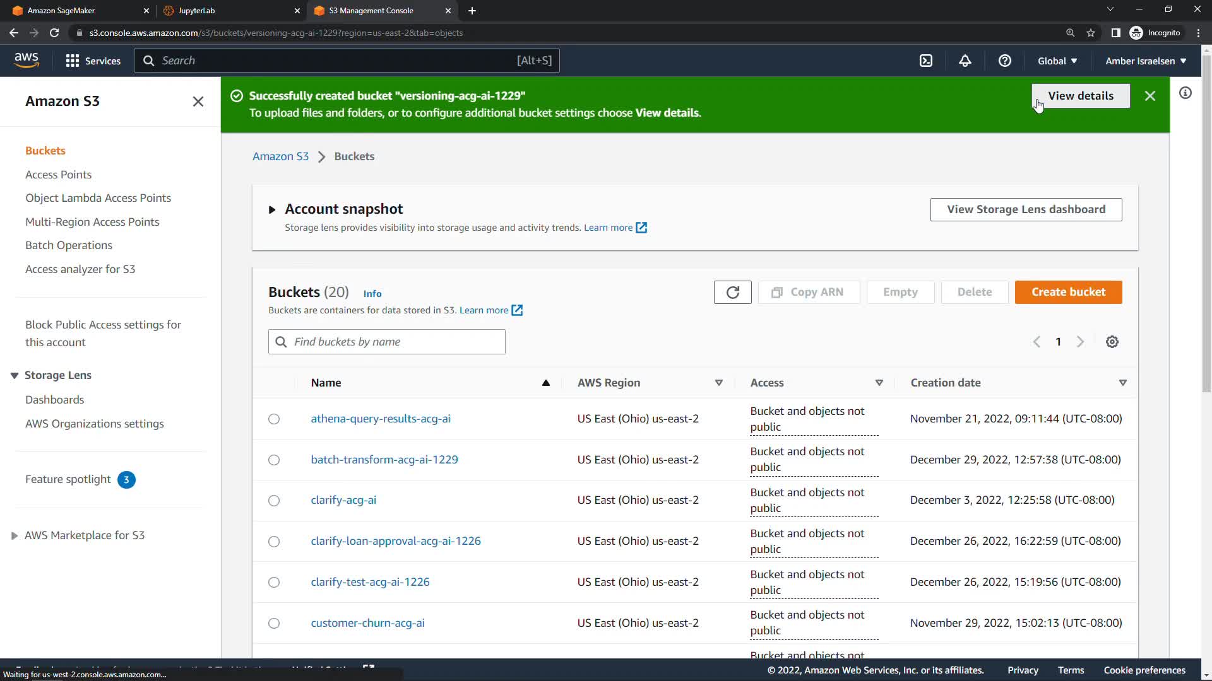
Task: Select the customer-churn-acg-ai bucket radio button
Action: click(x=274, y=624)
